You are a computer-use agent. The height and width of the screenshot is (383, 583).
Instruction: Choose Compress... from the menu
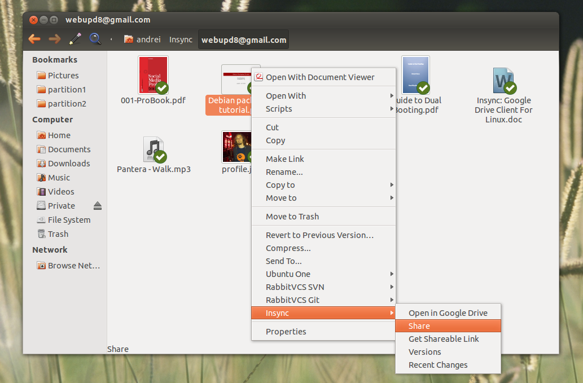click(323, 248)
